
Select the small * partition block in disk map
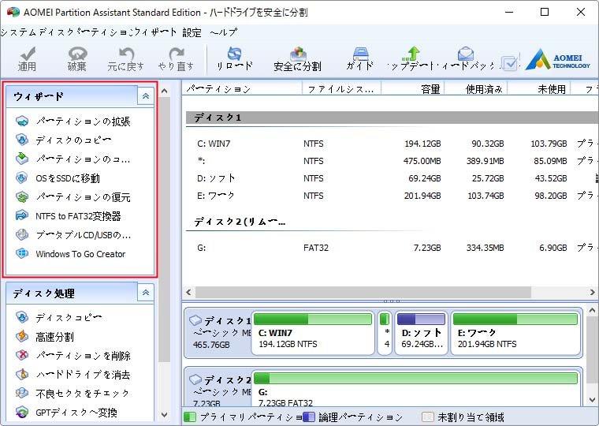point(385,333)
